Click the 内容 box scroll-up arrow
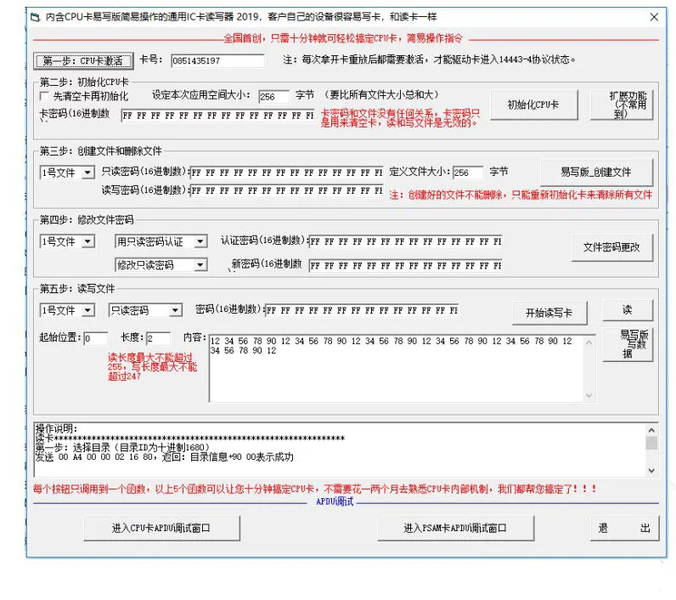676x600 pixels. coord(589,342)
